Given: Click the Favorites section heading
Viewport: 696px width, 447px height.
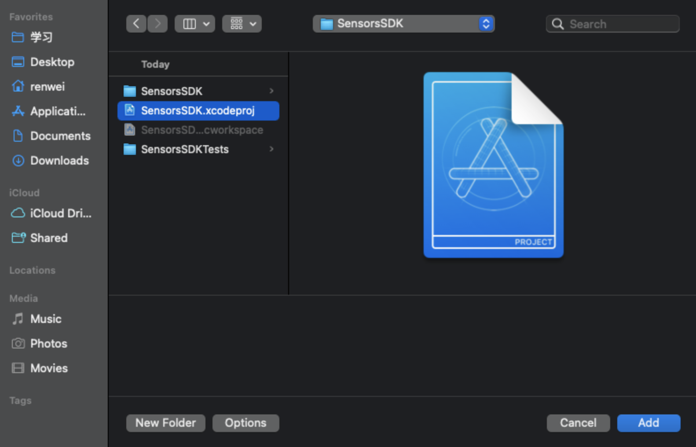Looking at the screenshot, I should (x=31, y=17).
